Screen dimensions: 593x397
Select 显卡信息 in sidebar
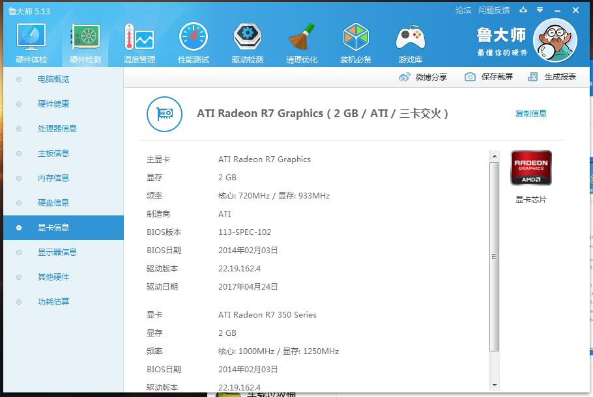64,228
